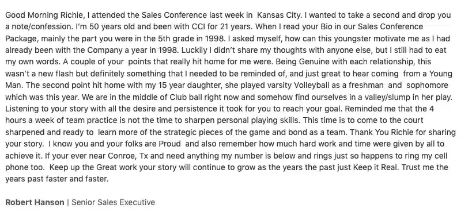Screen dimensions: 472x212
Task: Click the word 'note/confession' in second line
Action: 43,27
